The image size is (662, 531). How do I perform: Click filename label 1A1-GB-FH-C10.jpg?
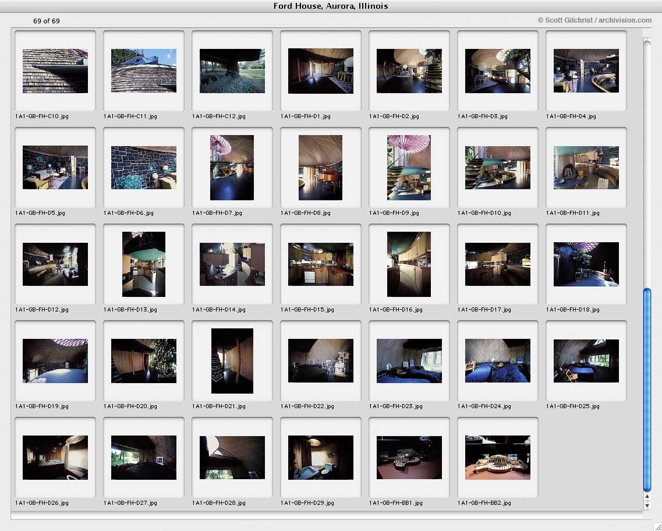42,116
